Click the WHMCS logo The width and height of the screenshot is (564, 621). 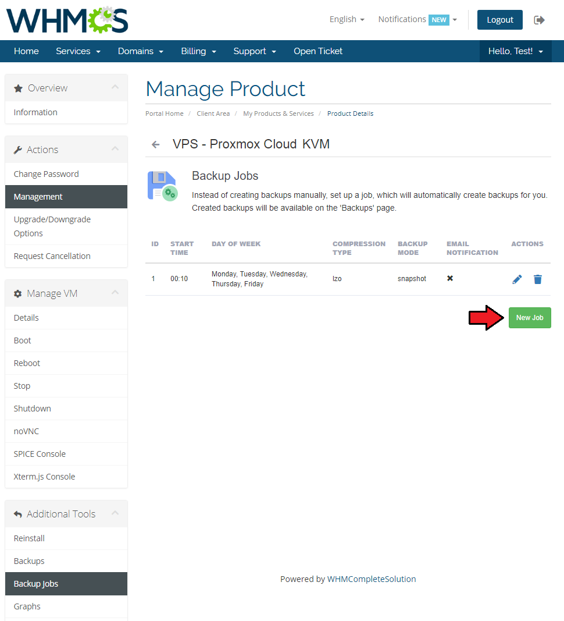(x=67, y=20)
